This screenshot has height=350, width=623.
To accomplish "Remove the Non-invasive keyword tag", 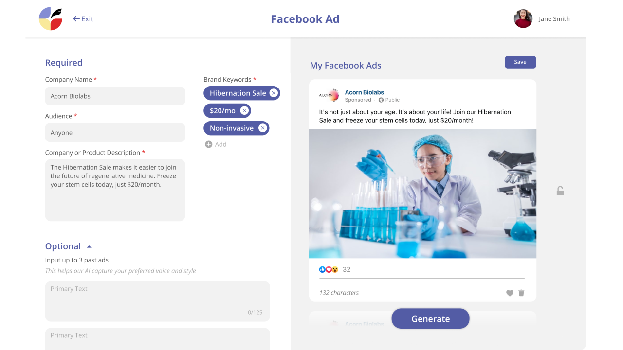I will (263, 128).
